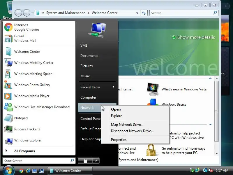Open Chrome from the Quick Launch bar
Viewport: 233px width, 175px height.
pyautogui.click(x=21, y=171)
